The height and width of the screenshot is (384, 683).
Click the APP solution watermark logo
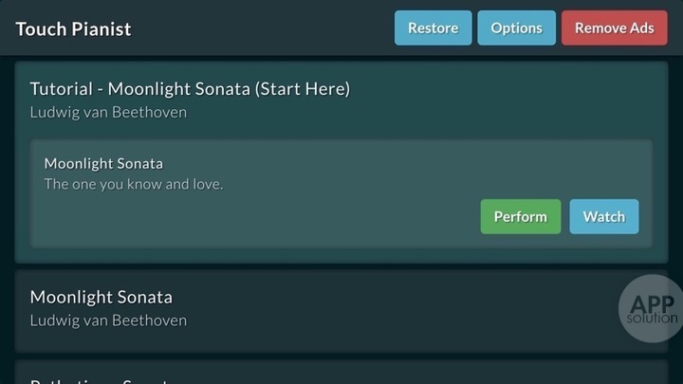(652, 309)
